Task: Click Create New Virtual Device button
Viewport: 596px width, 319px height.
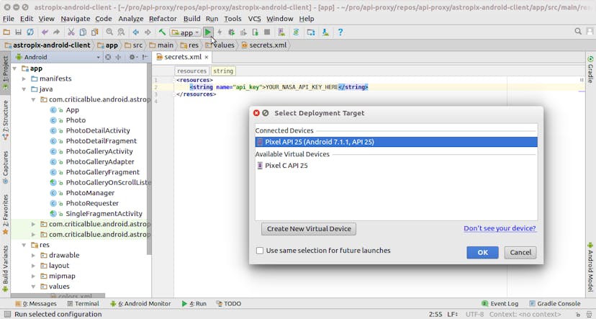Action: click(x=309, y=229)
